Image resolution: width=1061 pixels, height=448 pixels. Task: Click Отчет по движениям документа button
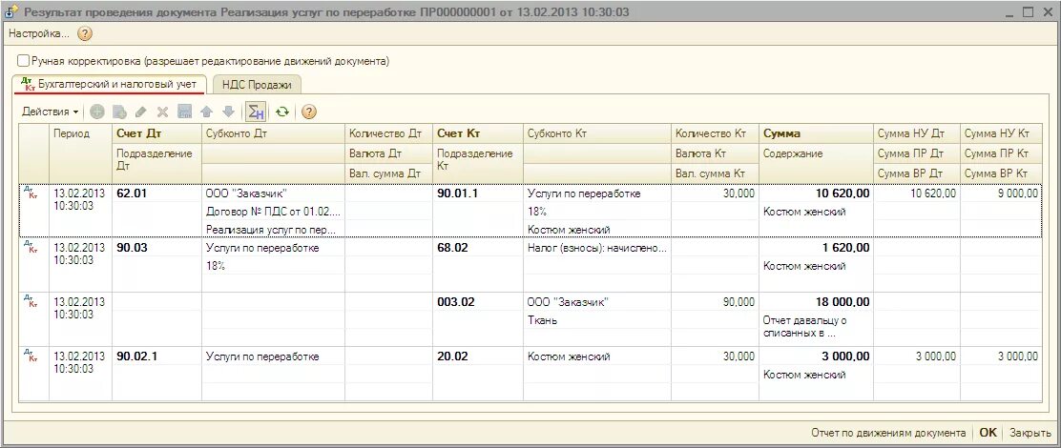pos(887,433)
